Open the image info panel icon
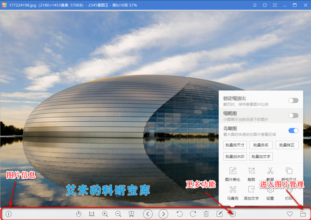The height and width of the screenshot is (220, 311). [9, 214]
